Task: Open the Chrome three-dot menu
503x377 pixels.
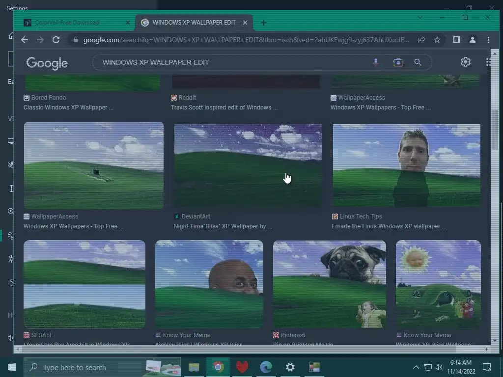Action: click(488, 40)
